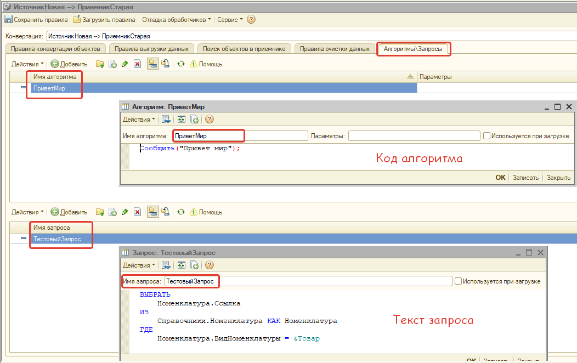Click the ВЫБРАТЬ keyword in query text

click(x=155, y=294)
